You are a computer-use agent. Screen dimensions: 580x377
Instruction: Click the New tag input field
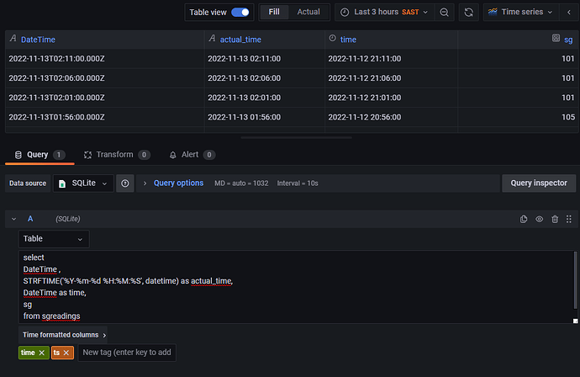127,353
